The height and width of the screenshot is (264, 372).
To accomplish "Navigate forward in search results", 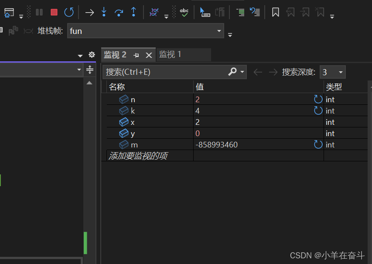I will coord(273,72).
